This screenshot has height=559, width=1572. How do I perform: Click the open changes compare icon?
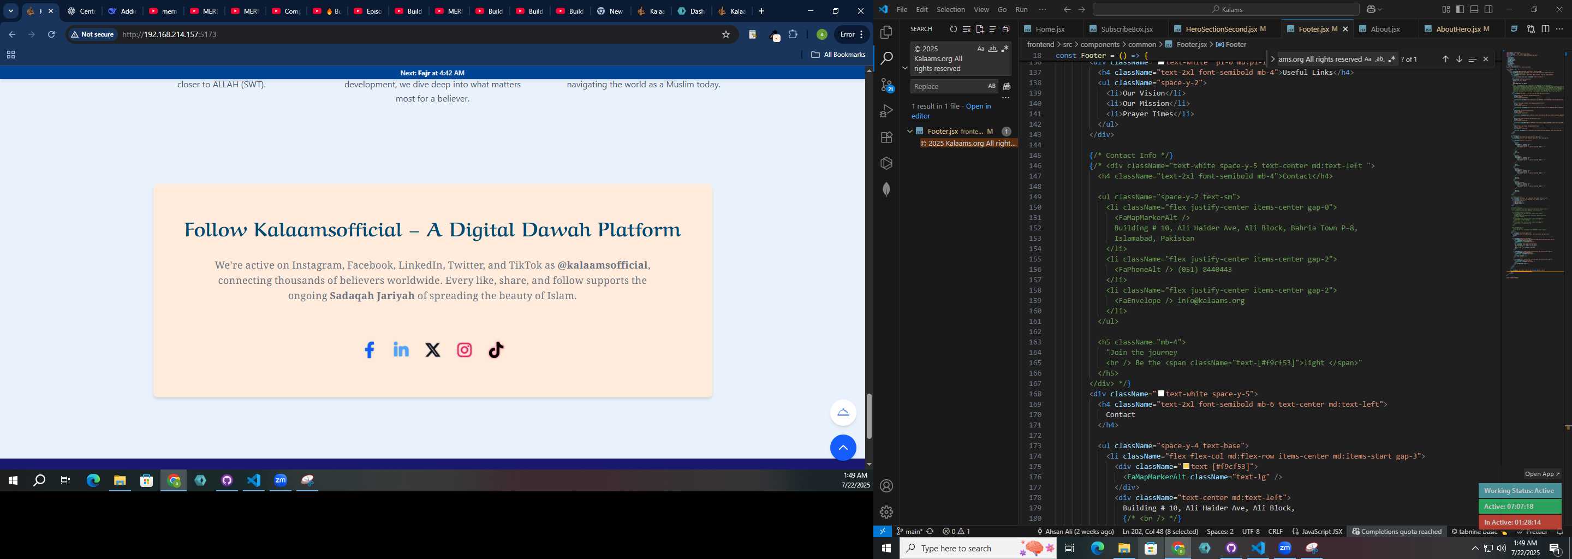1531,29
